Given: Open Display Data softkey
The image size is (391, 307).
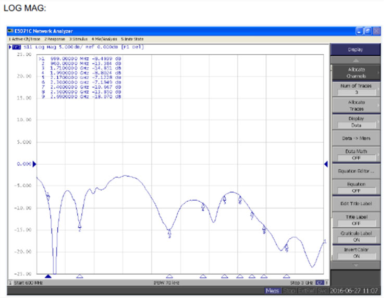Looking at the screenshot, I should pos(356,122).
